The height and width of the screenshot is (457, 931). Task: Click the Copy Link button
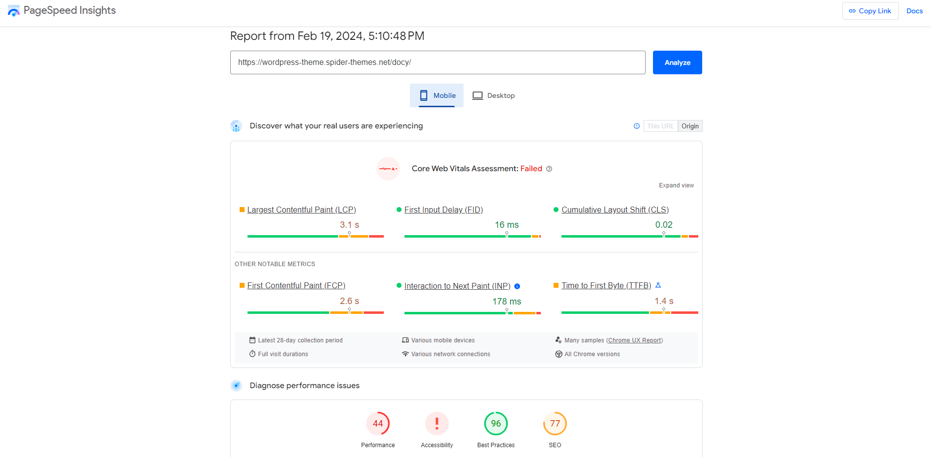pos(870,11)
